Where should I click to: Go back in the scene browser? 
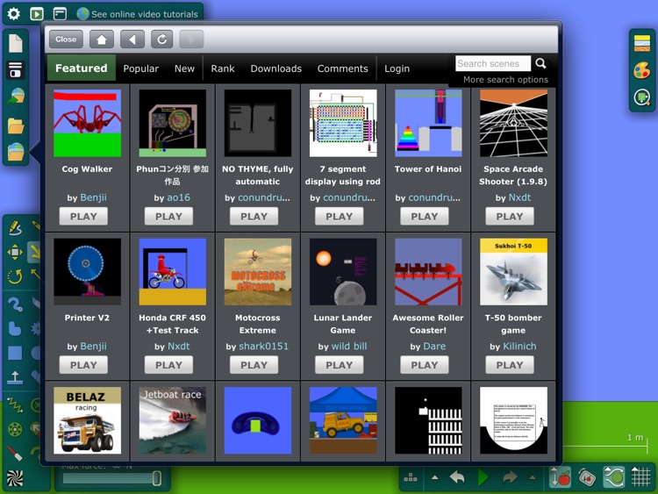coord(132,39)
